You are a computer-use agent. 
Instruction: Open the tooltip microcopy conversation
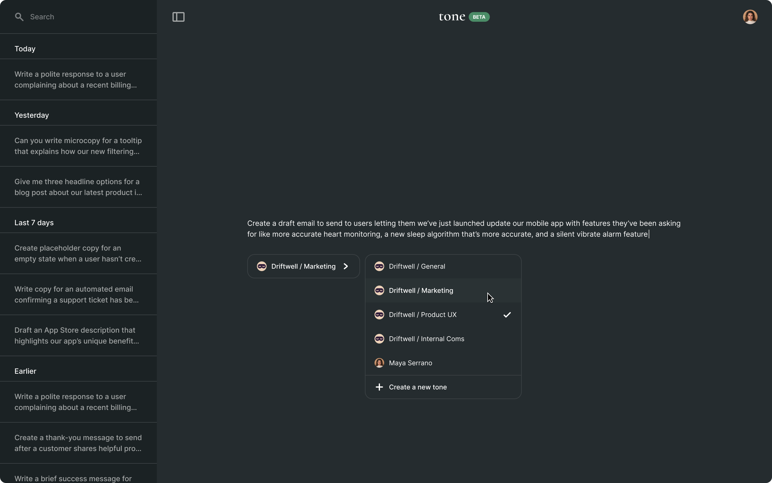[x=78, y=146]
